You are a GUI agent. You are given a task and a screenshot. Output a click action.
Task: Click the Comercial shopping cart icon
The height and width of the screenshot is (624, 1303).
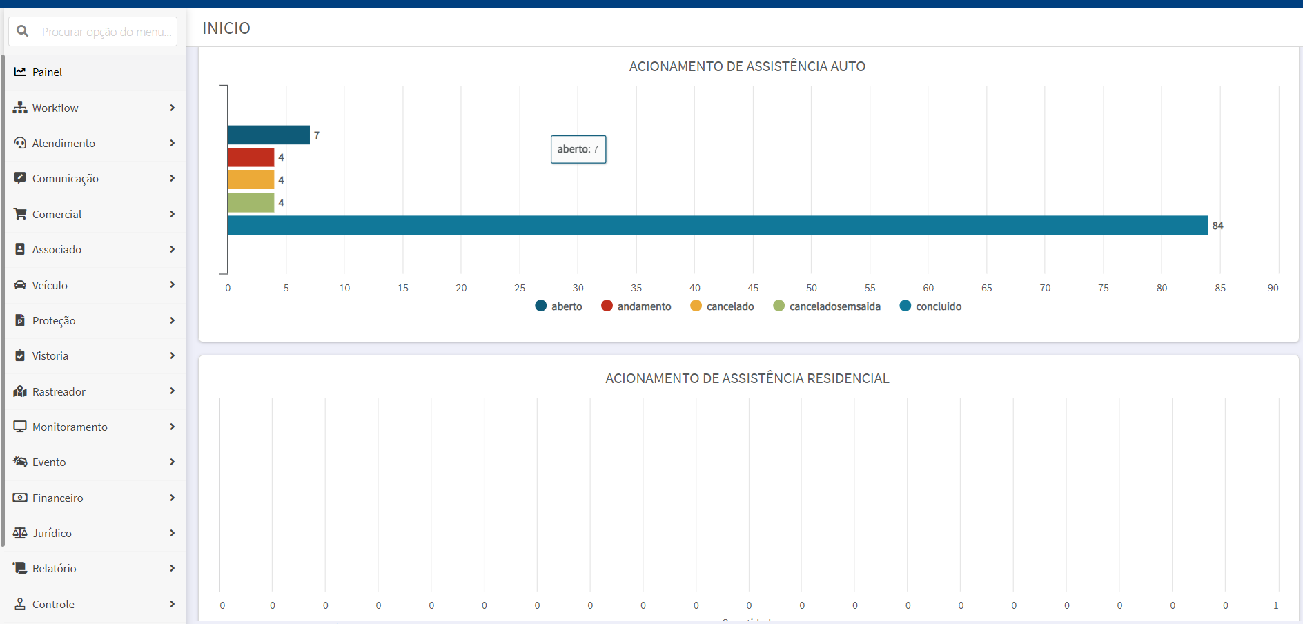tap(20, 214)
